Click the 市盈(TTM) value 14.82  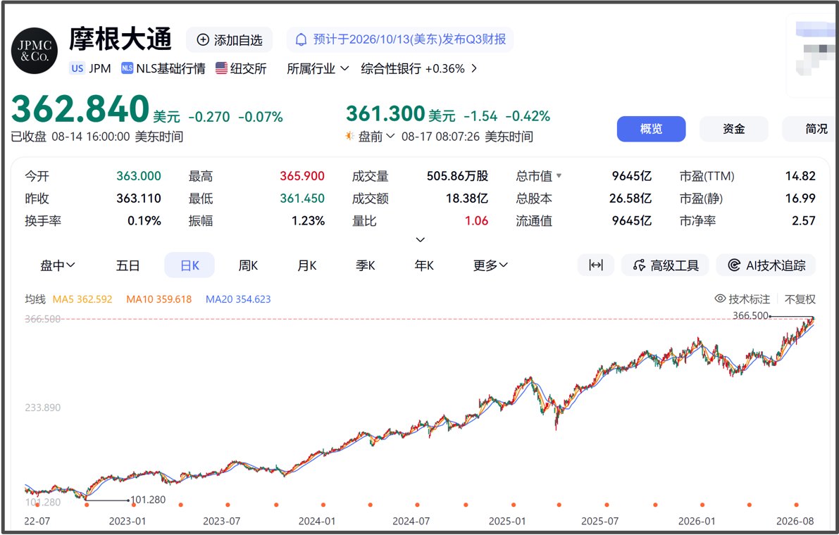coord(800,176)
